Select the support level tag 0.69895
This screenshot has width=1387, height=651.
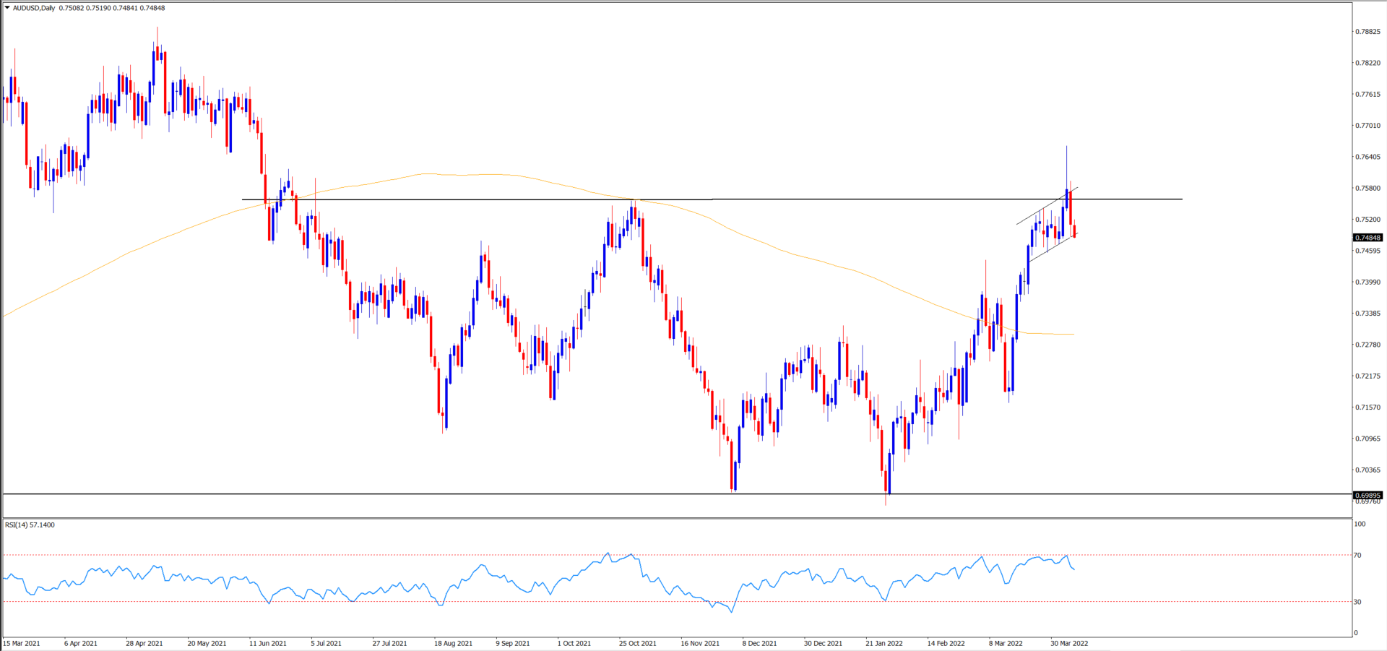coord(1367,495)
